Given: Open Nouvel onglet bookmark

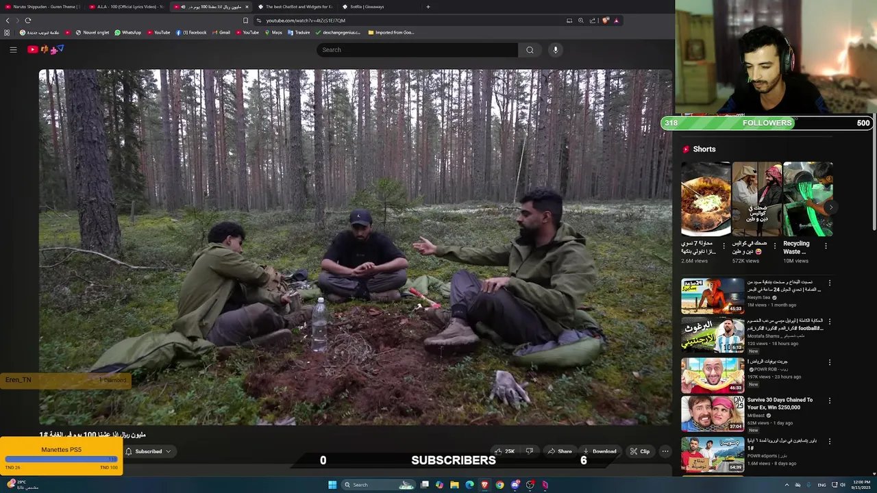Looking at the screenshot, I should (x=92, y=32).
